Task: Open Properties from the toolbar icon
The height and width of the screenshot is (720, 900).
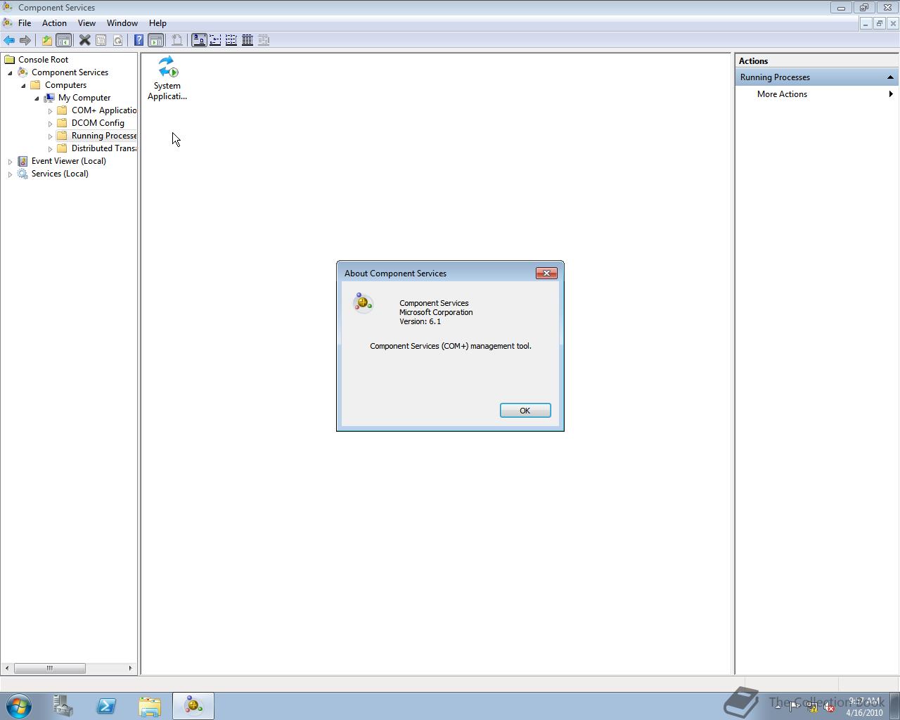Action: click(101, 40)
